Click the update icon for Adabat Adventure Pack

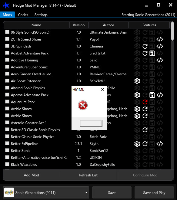click(145, 53)
